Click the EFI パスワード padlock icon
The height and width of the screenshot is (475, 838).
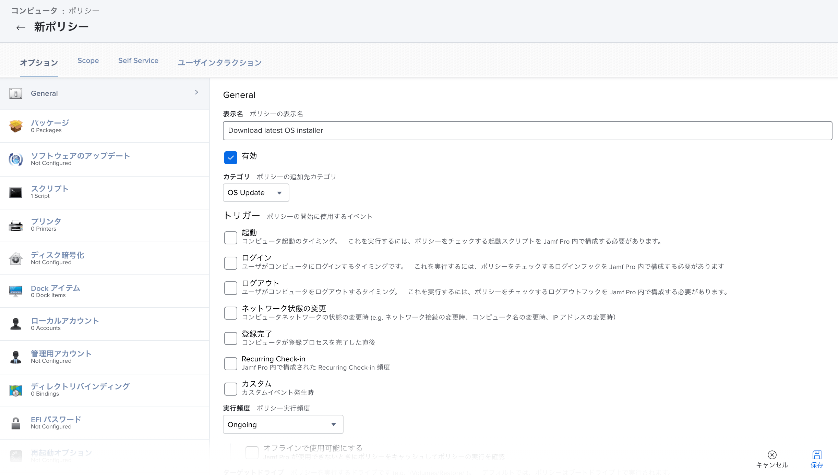click(16, 423)
